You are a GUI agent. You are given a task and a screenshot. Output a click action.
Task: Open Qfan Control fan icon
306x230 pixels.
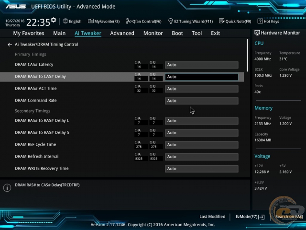(129, 21)
